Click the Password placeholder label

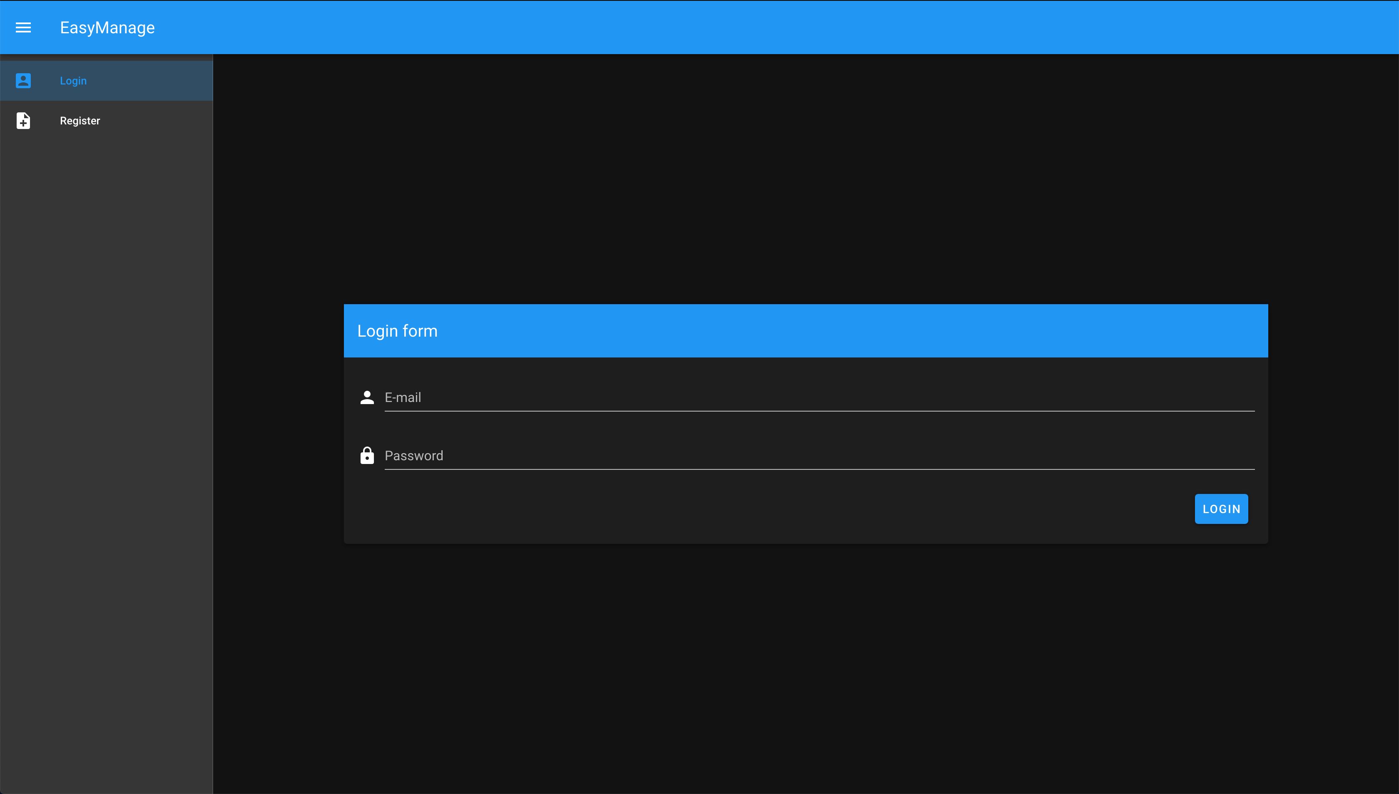[413, 455]
